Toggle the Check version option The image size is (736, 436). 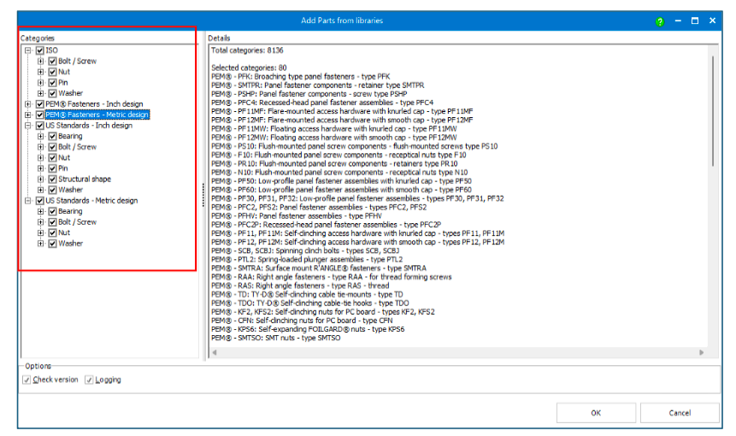pos(26,380)
